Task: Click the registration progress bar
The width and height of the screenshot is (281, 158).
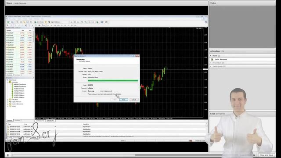Action: coord(113,81)
